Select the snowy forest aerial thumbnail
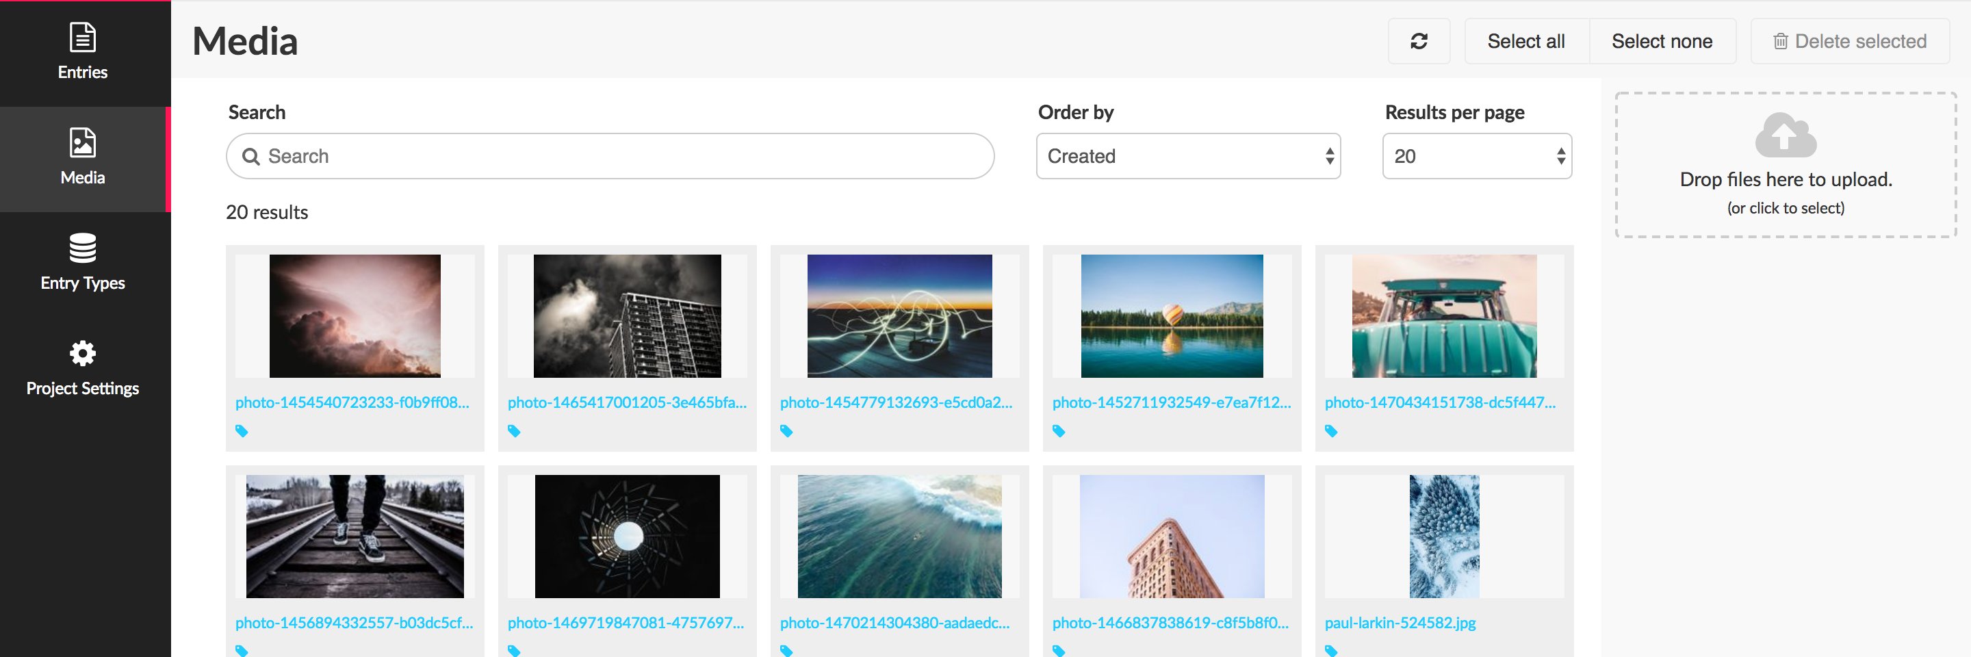Screen dimensions: 1971x657 coord(1445,536)
